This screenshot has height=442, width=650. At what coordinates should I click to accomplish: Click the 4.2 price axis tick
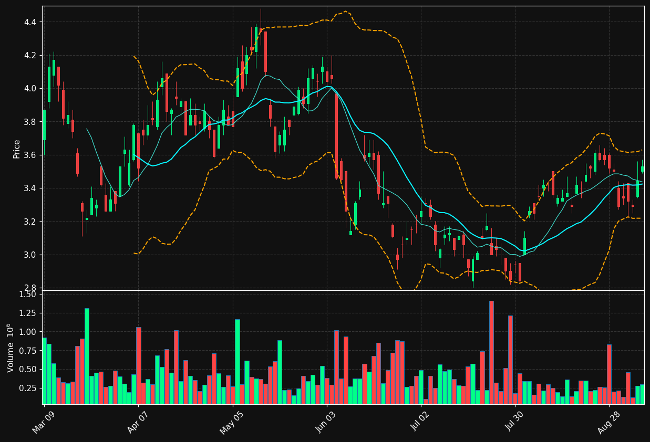(x=29, y=55)
